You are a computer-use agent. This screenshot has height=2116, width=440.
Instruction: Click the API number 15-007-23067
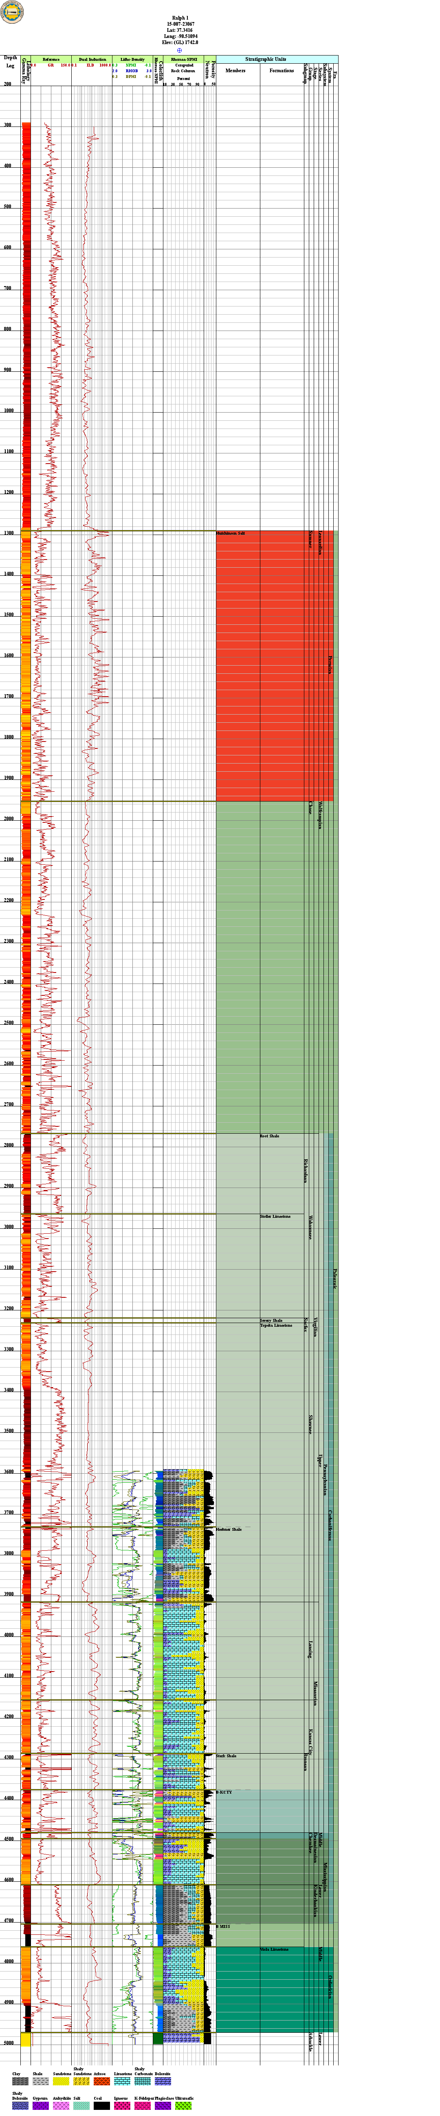(x=179, y=23)
